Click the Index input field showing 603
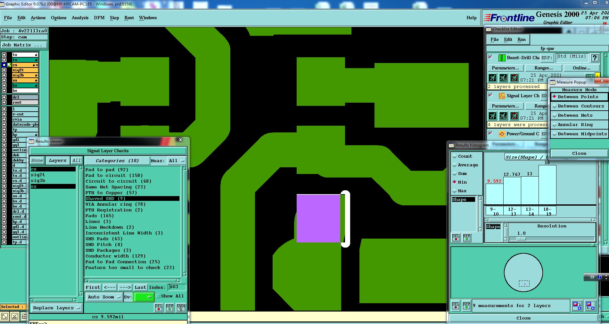The height and width of the screenshot is (324, 609). tap(177, 287)
